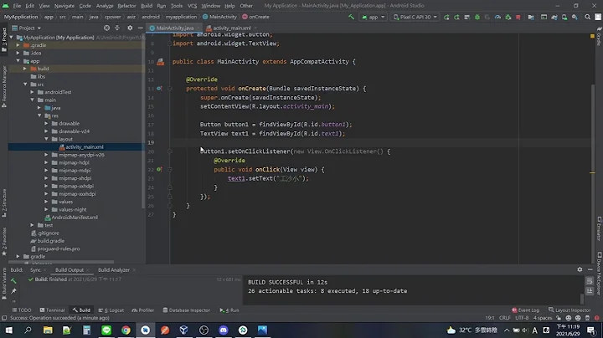Screen dimensions: 603x338
Task: Click the onCreate breadcrumb
Action: click(255, 17)
